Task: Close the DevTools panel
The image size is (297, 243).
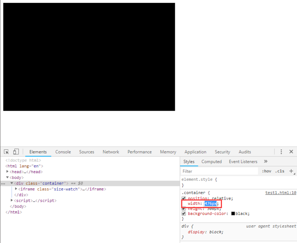Action: (291, 152)
